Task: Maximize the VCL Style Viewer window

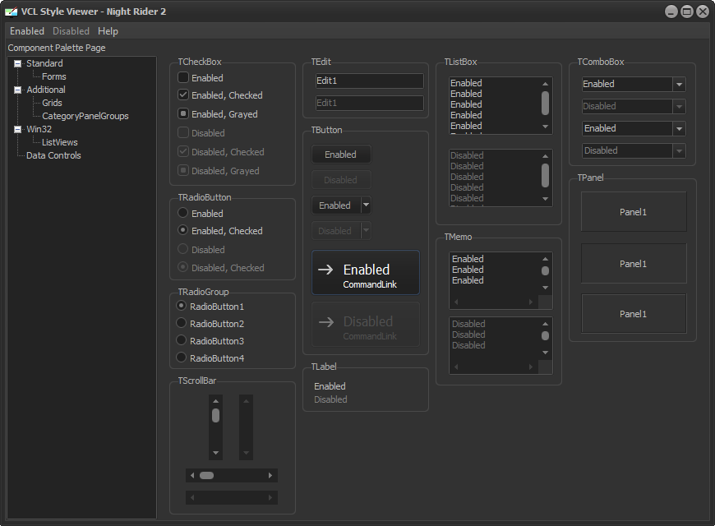Action: click(x=687, y=12)
